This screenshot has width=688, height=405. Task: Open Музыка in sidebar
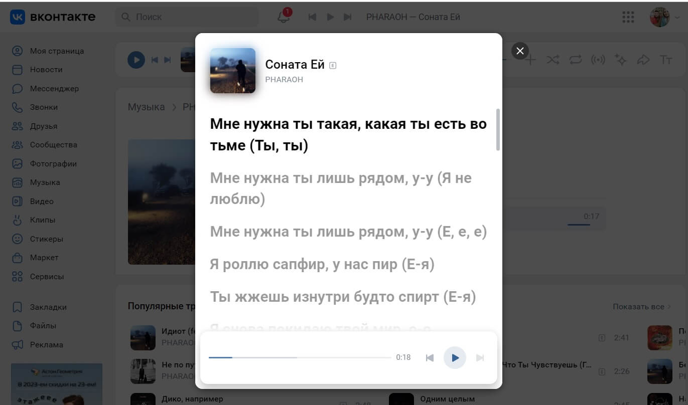[36, 182]
